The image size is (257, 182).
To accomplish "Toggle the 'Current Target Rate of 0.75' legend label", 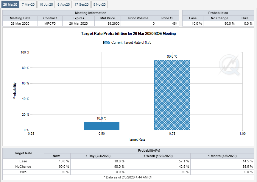I will pyautogui.click(x=131, y=43).
